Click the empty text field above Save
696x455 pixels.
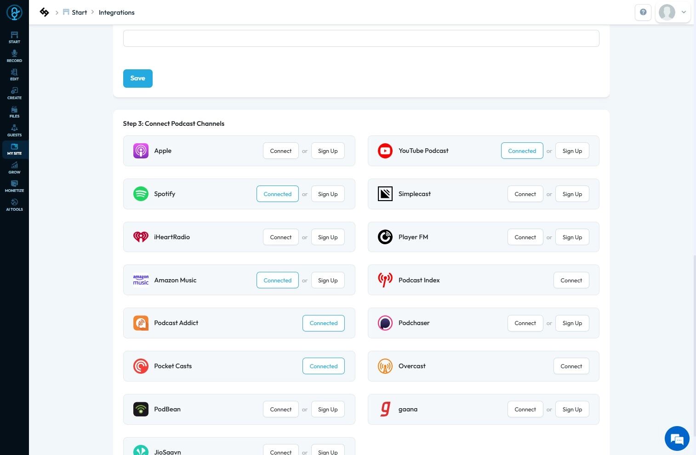(x=361, y=38)
